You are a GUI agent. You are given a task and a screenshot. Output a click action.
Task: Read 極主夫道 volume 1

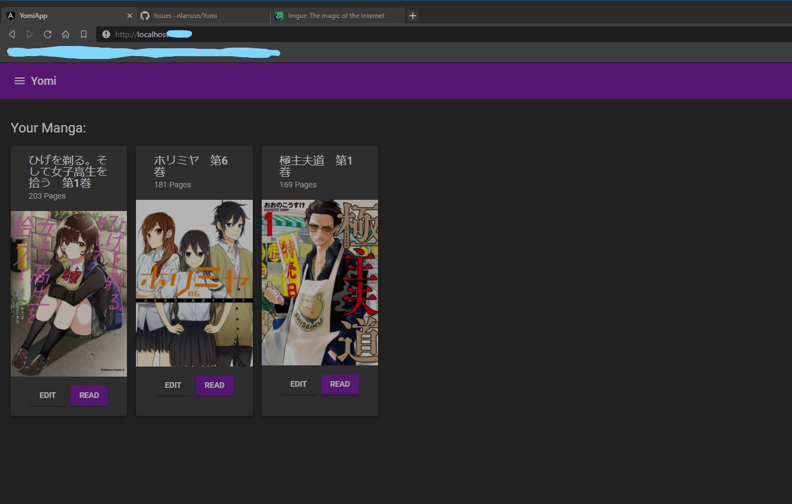point(340,384)
